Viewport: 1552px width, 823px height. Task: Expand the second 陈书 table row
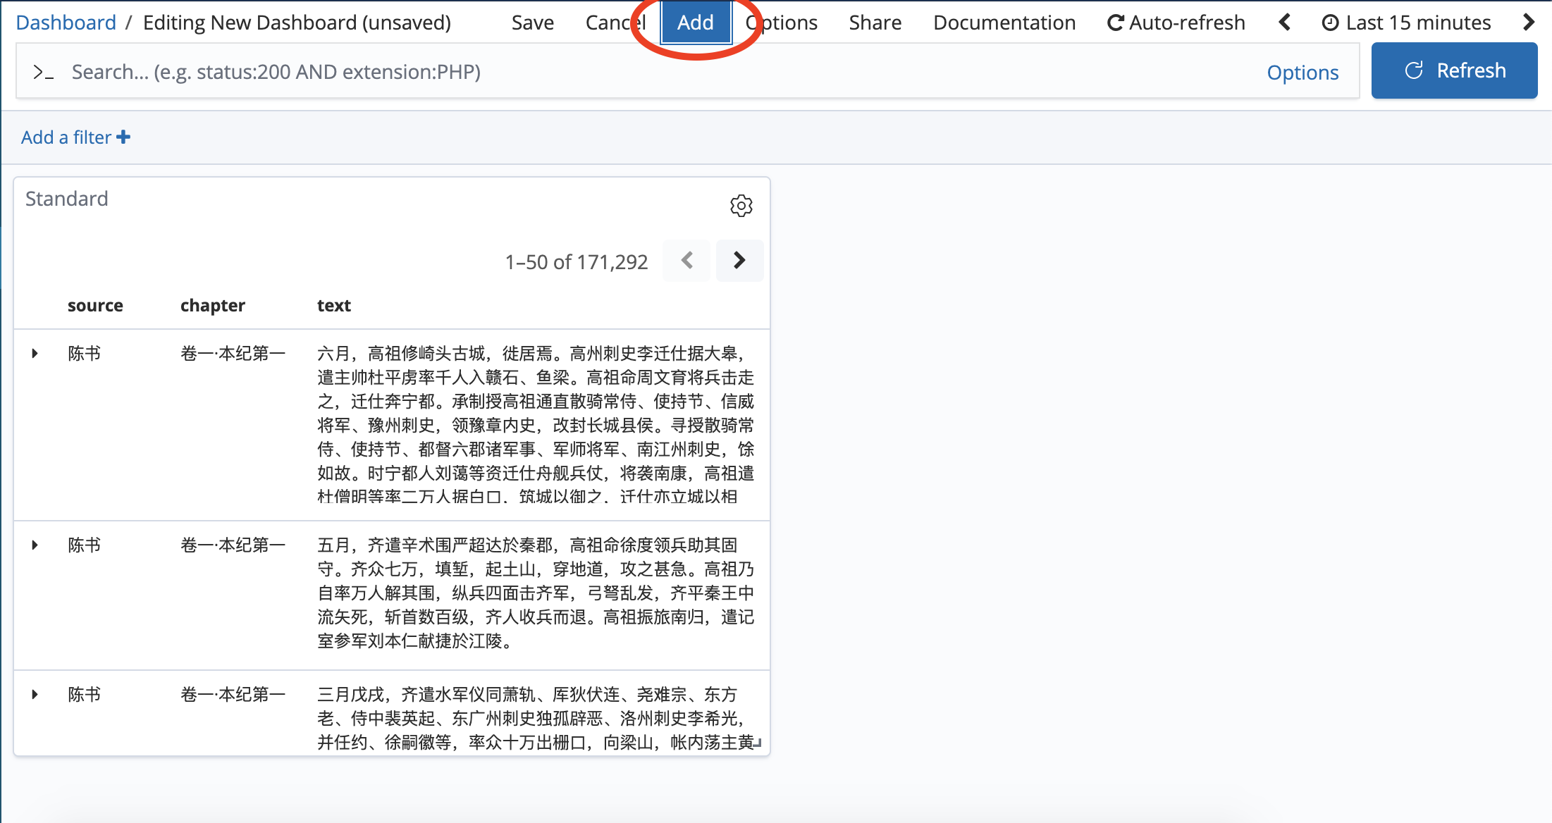click(35, 545)
